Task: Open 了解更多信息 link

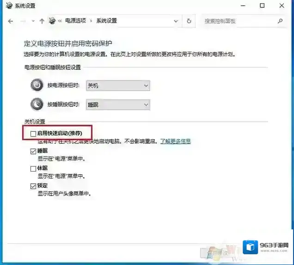Action: pyautogui.click(x=176, y=141)
